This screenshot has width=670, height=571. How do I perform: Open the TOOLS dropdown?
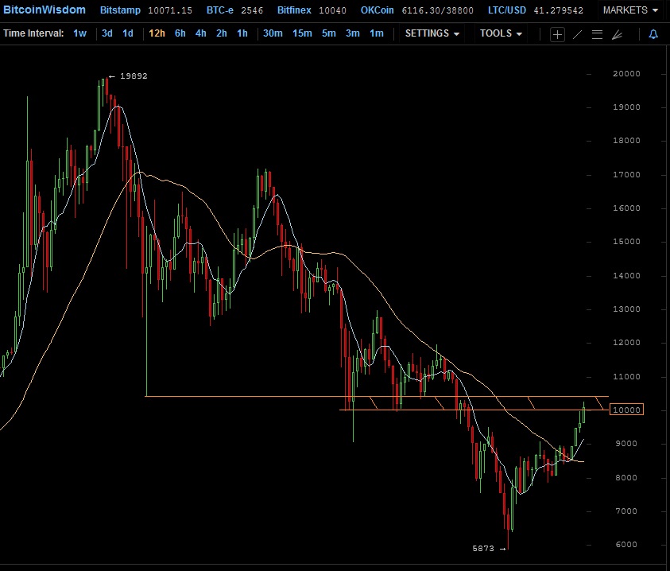(x=501, y=33)
